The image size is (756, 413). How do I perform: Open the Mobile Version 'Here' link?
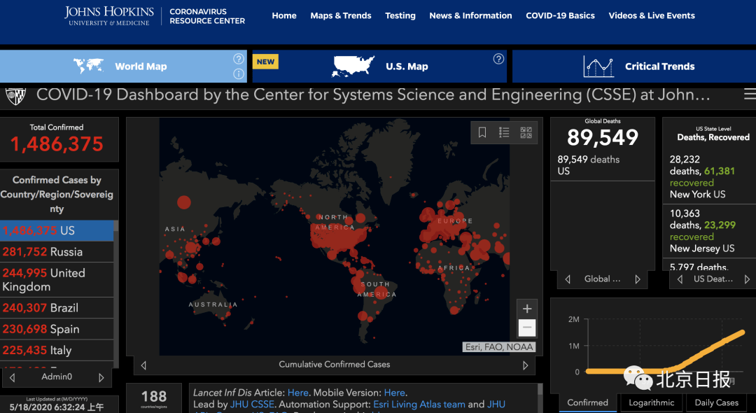pyautogui.click(x=394, y=393)
